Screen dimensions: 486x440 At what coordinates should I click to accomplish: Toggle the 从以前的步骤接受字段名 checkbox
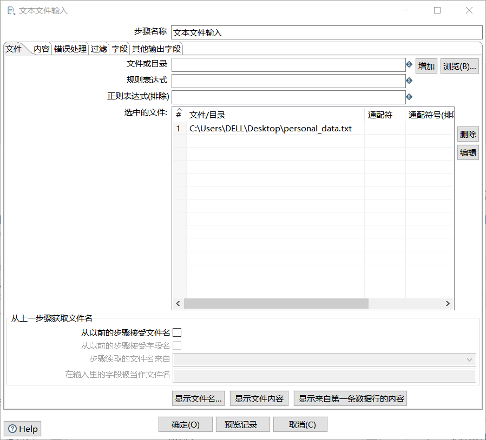(177, 345)
